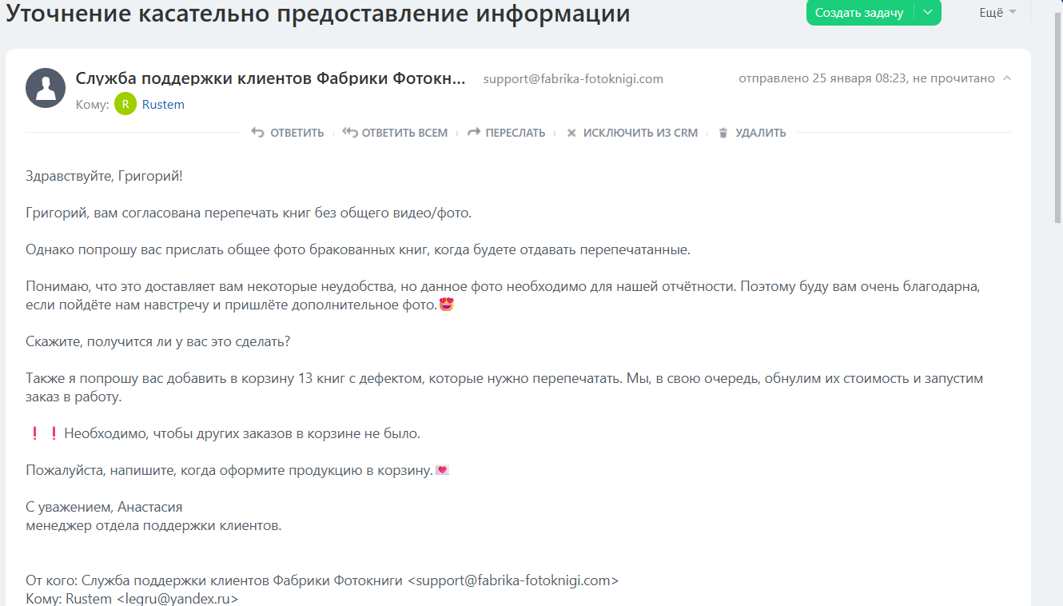The image size is (1063, 606).
Task: Click the greeting 'Здравствуйте, Григорий!'
Action: coord(104,175)
